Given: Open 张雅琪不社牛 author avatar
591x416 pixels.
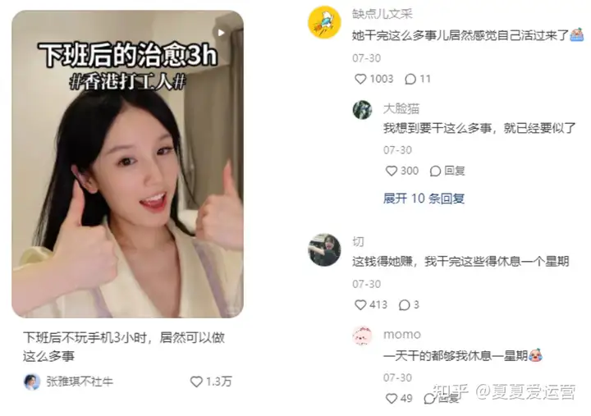Looking at the screenshot, I should coord(32,382).
